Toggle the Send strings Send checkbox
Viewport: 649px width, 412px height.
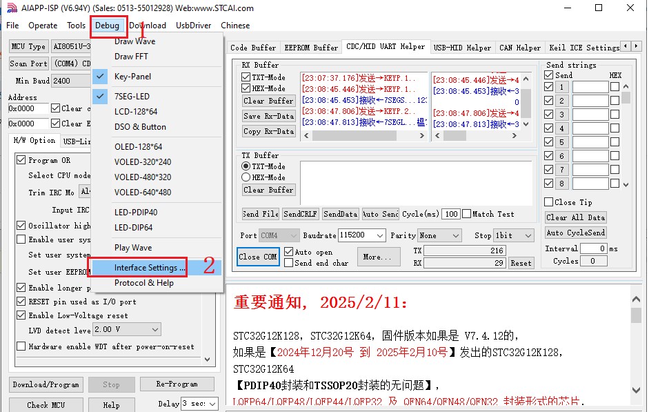pos(548,75)
